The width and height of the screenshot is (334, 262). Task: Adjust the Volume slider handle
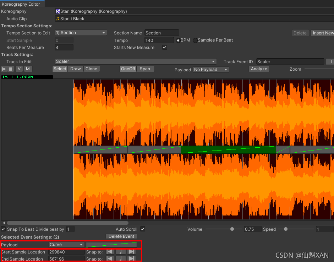pos(232,229)
